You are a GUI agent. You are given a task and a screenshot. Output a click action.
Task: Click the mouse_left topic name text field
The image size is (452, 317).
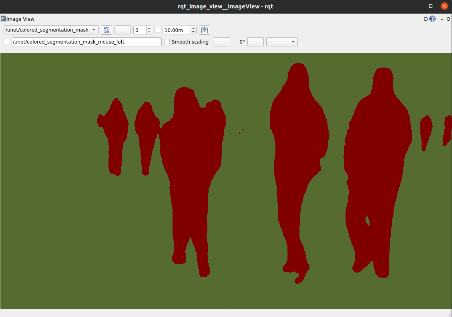86,42
